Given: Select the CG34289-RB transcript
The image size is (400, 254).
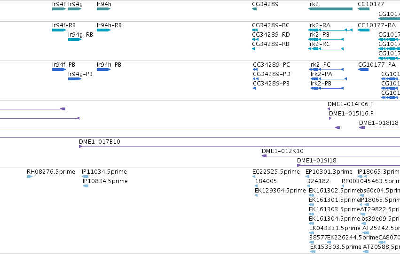Looking at the screenshot, I should coord(253,49).
